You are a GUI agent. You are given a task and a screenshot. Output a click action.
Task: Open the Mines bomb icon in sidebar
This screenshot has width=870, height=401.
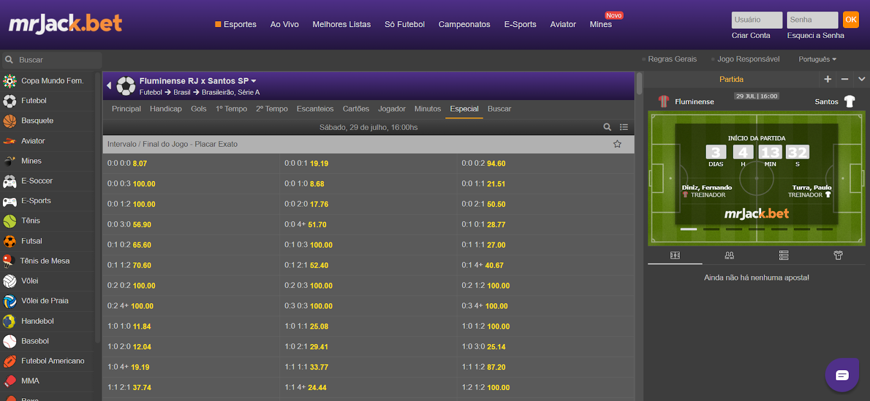(10, 161)
